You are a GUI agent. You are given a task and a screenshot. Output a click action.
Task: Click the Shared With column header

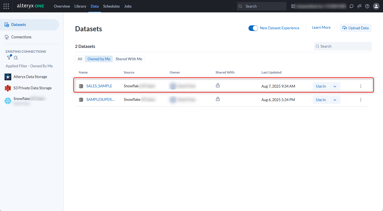tap(225, 72)
